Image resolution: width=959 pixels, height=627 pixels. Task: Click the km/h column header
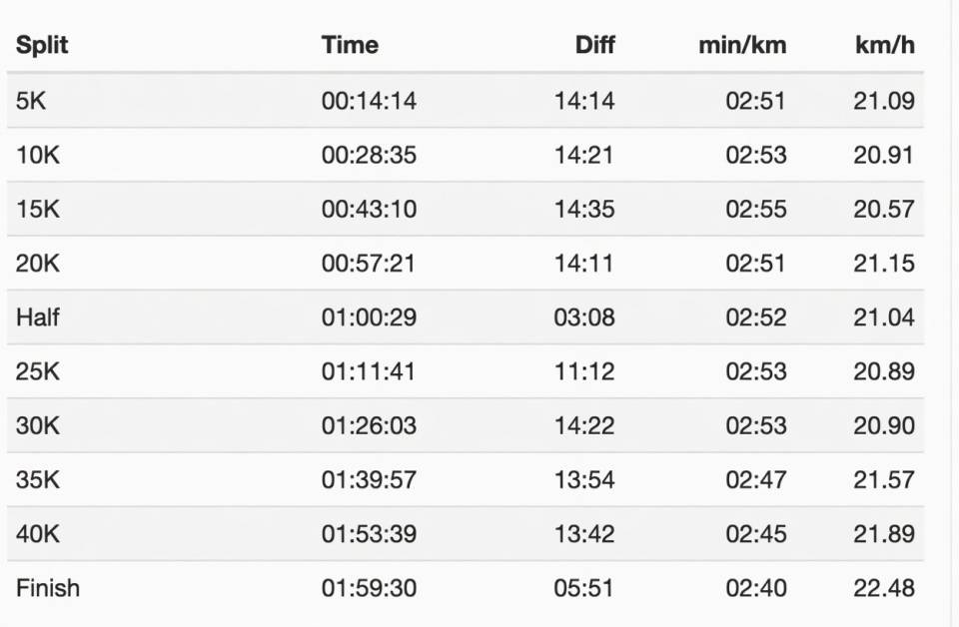point(884,45)
